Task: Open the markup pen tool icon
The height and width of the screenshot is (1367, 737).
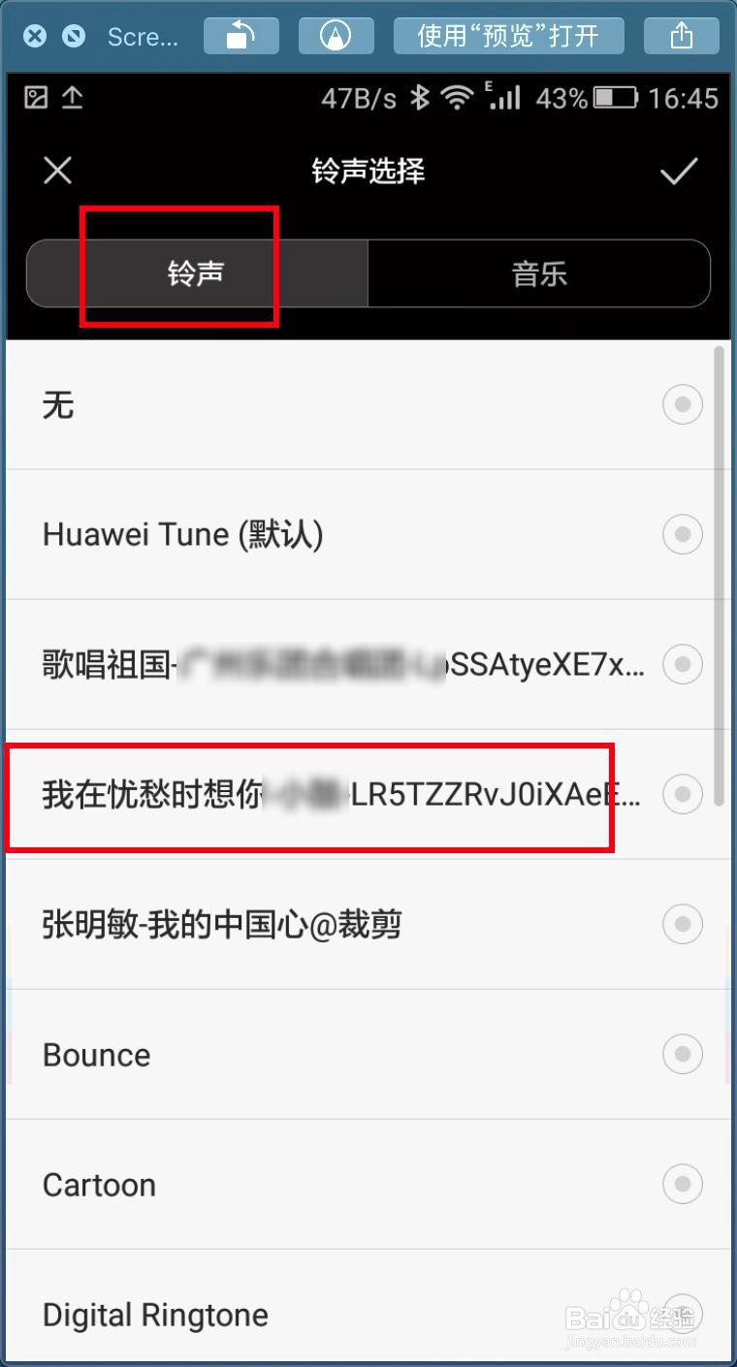Action: (x=336, y=37)
